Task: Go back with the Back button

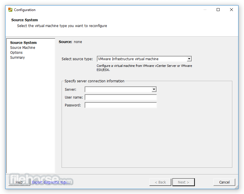Action: point(160,182)
